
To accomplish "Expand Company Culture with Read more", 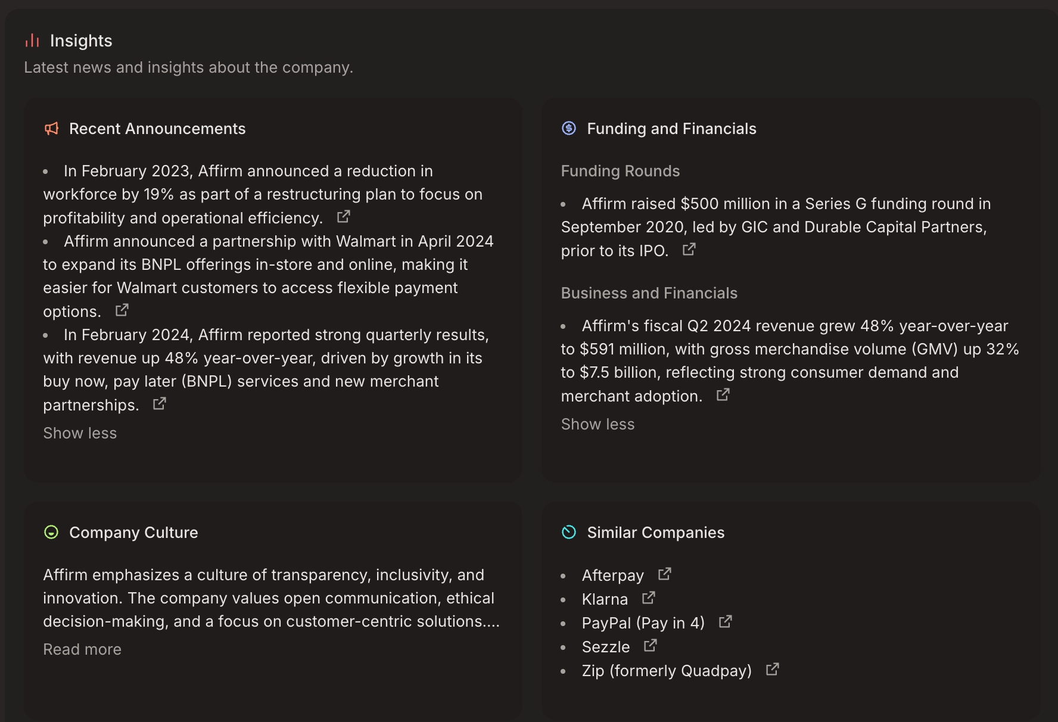I will (82, 649).
